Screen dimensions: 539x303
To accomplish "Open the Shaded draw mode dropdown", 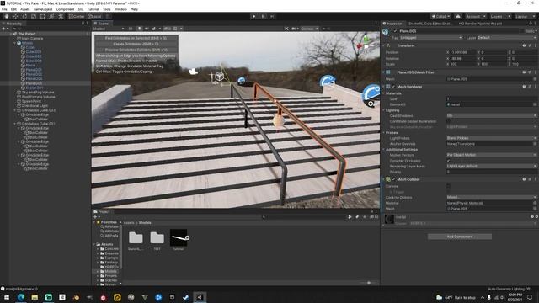I will tap(108, 29).
